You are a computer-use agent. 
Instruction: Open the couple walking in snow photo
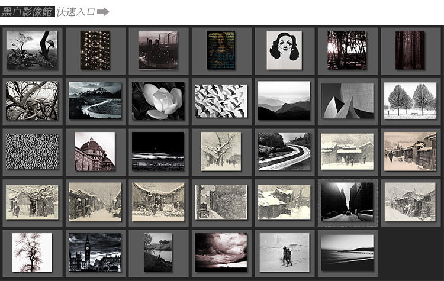tap(284, 253)
